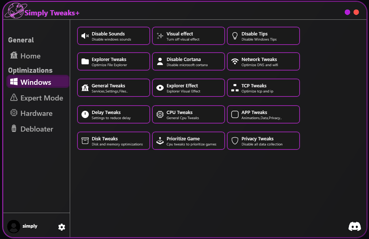The height and width of the screenshot is (239, 369).
Task: Select the person icon for Disable Cortana
Action: [x=159, y=61]
